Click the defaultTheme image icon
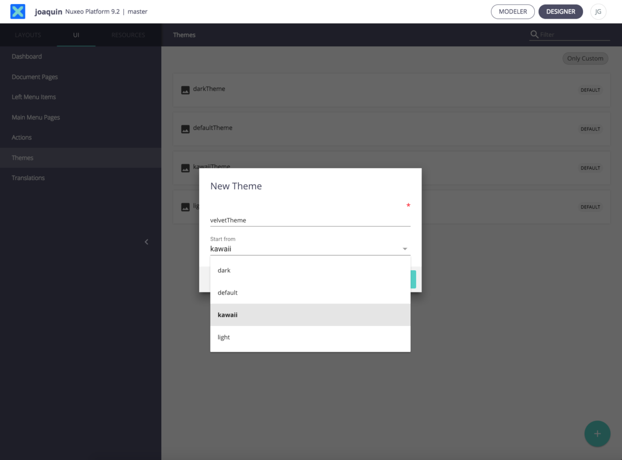622x460 pixels. click(x=186, y=129)
